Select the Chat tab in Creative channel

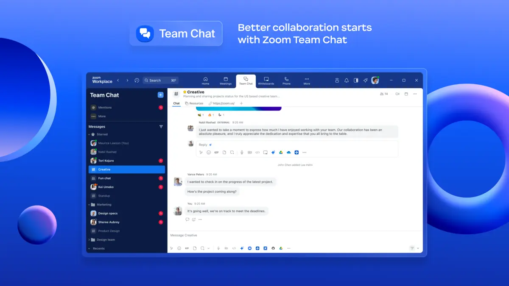pyautogui.click(x=176, y=103)
